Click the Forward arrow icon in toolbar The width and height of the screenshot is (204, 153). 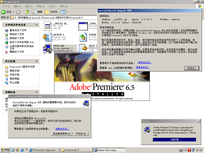[18, 12]
